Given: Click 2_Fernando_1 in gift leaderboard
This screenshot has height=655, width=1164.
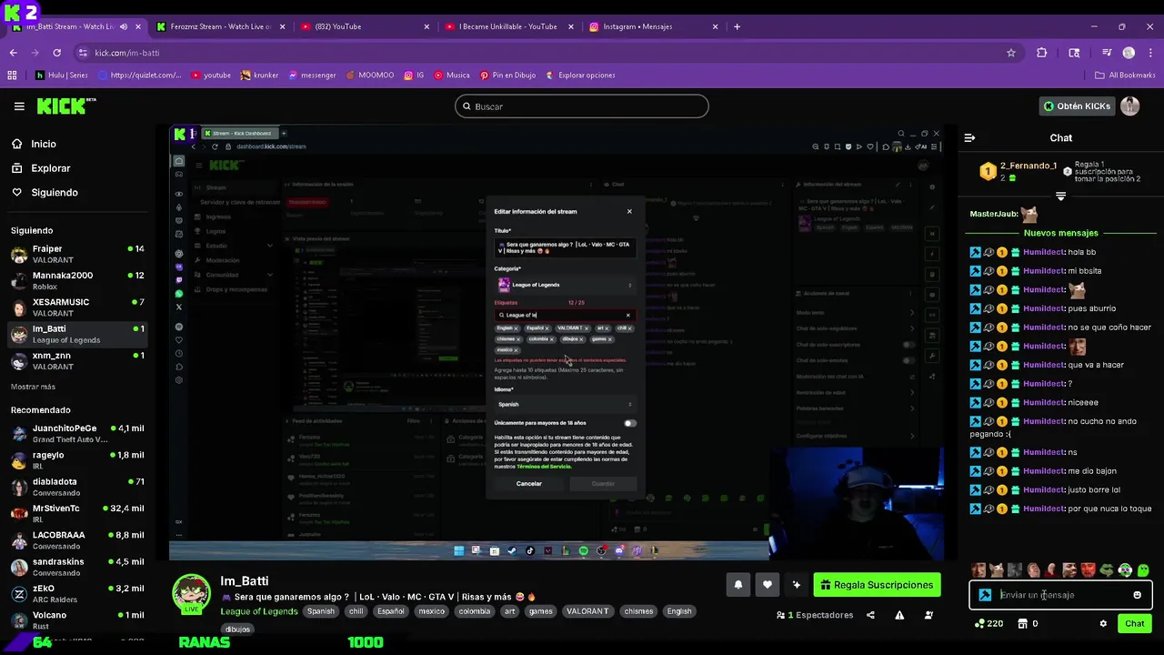Looking at the screenshot, I should pos(1029,166).
